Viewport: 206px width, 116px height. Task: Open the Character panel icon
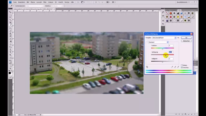click(x=163, y=21)
